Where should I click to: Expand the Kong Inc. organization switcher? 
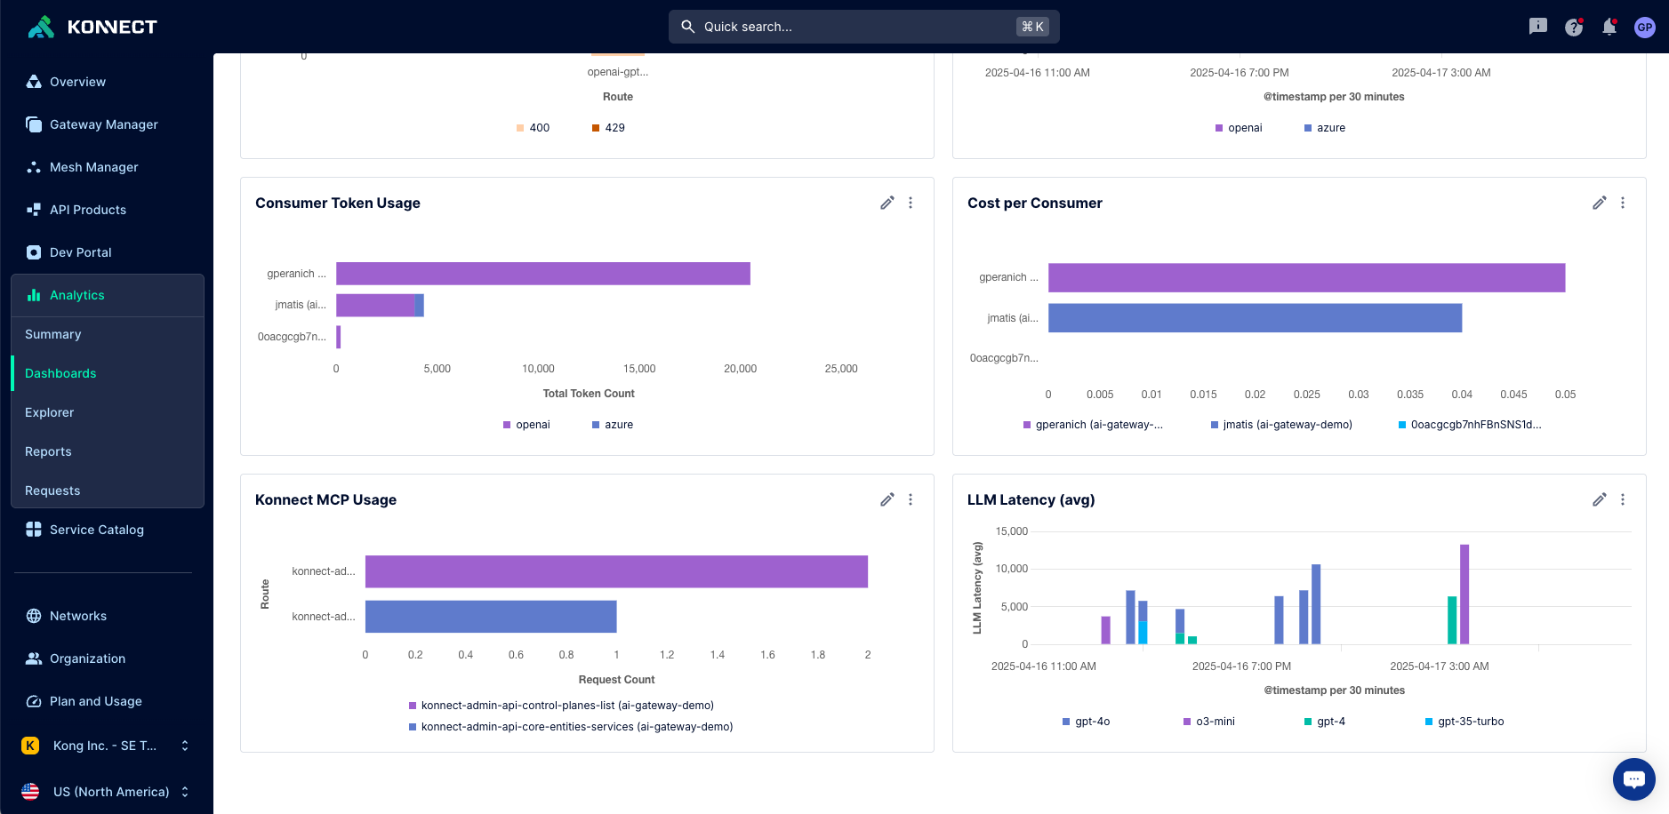107,746
